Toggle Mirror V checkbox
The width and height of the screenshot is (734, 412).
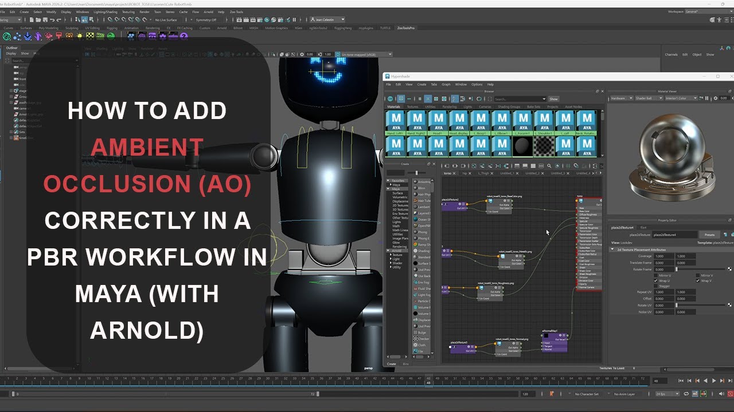(698, 275)
